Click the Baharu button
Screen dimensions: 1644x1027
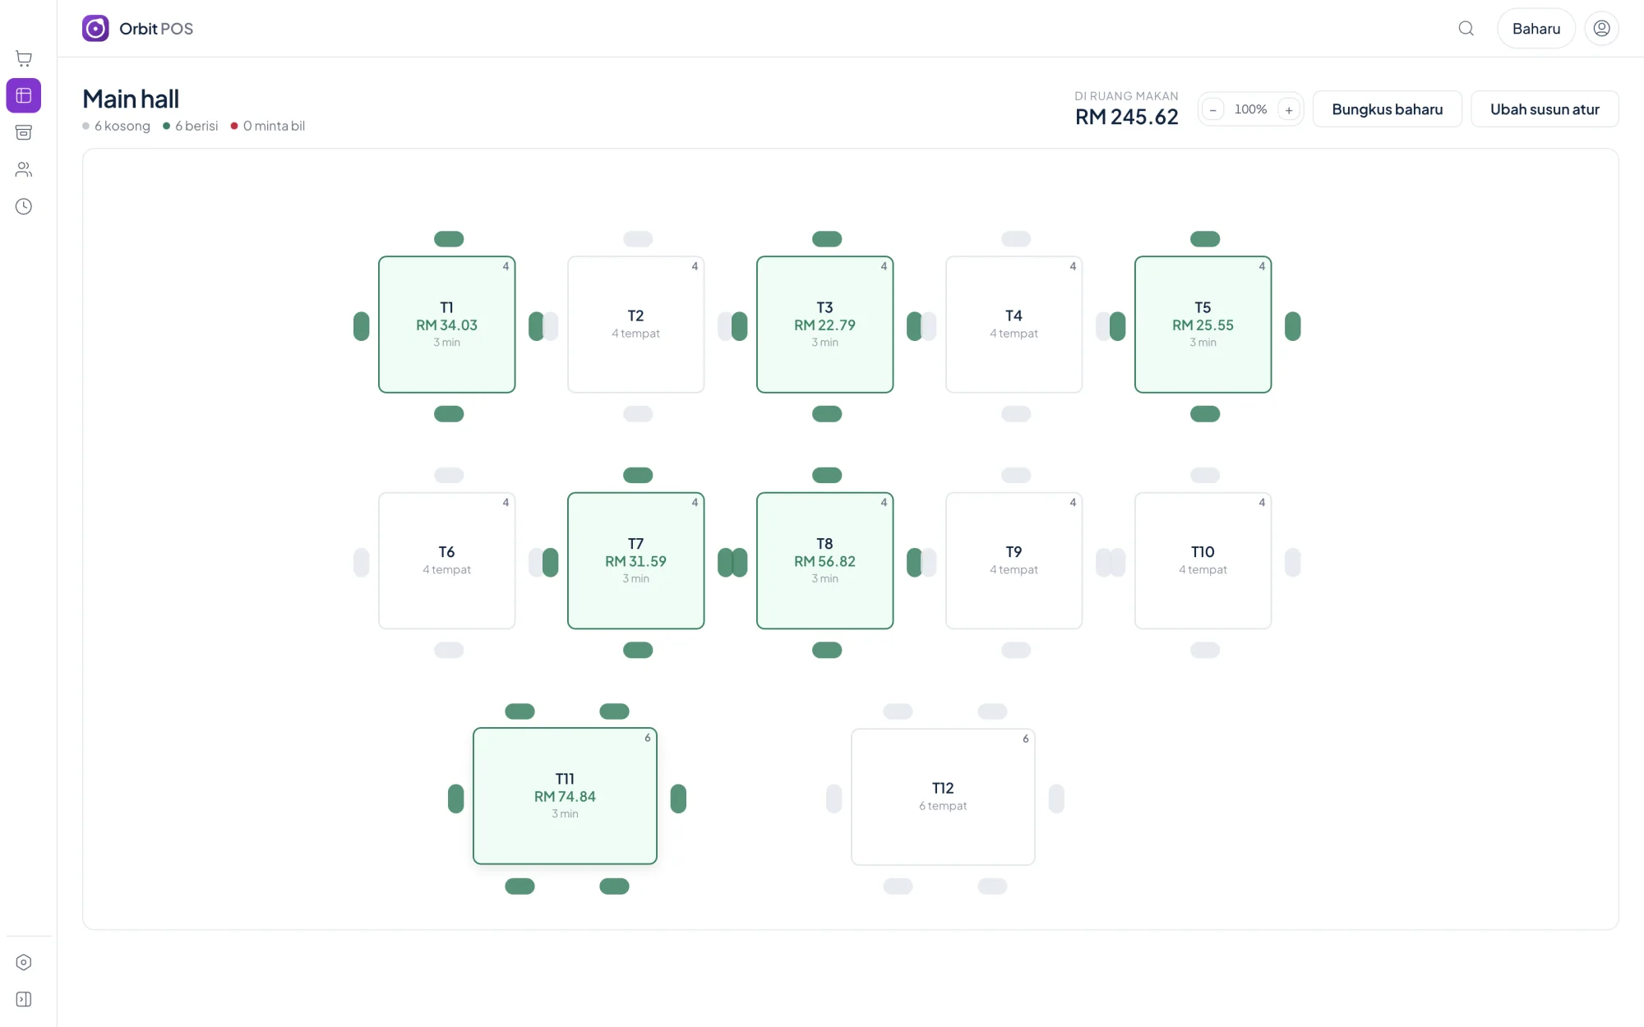(x=1535, y=29)
